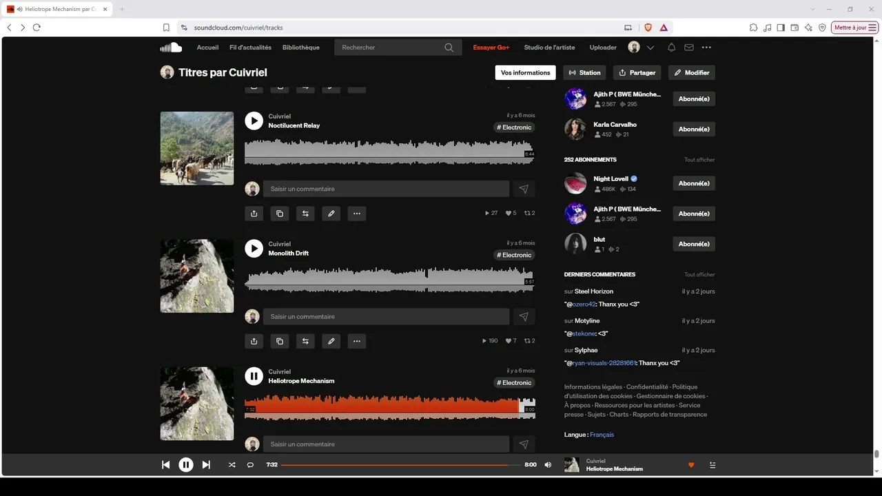Seek within the Monolith Drift waveform
Screen dimensions: 882x496
390,279
